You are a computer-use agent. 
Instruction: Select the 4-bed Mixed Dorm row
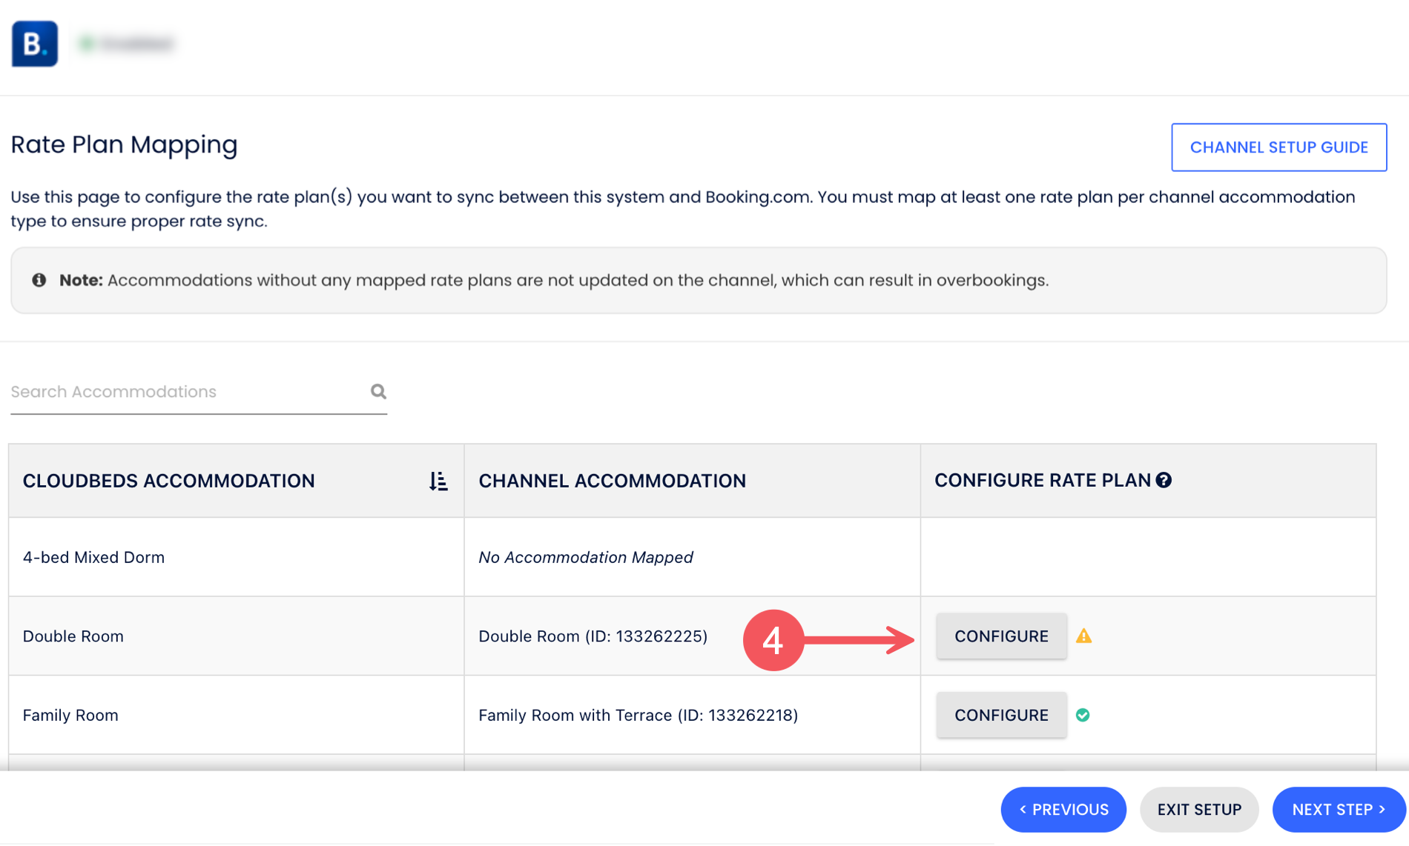(x=94, y=557)
